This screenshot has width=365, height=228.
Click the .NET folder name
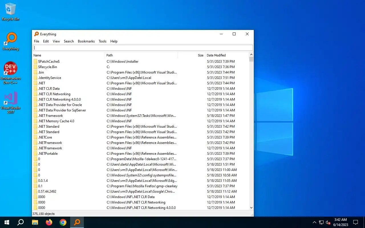pyautogui.click(x=42, y=83)
